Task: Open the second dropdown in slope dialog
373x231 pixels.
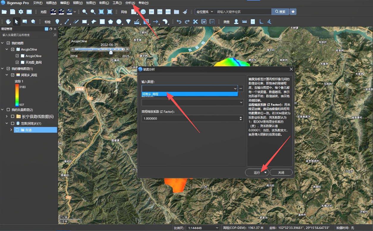Action: point(193,102)
